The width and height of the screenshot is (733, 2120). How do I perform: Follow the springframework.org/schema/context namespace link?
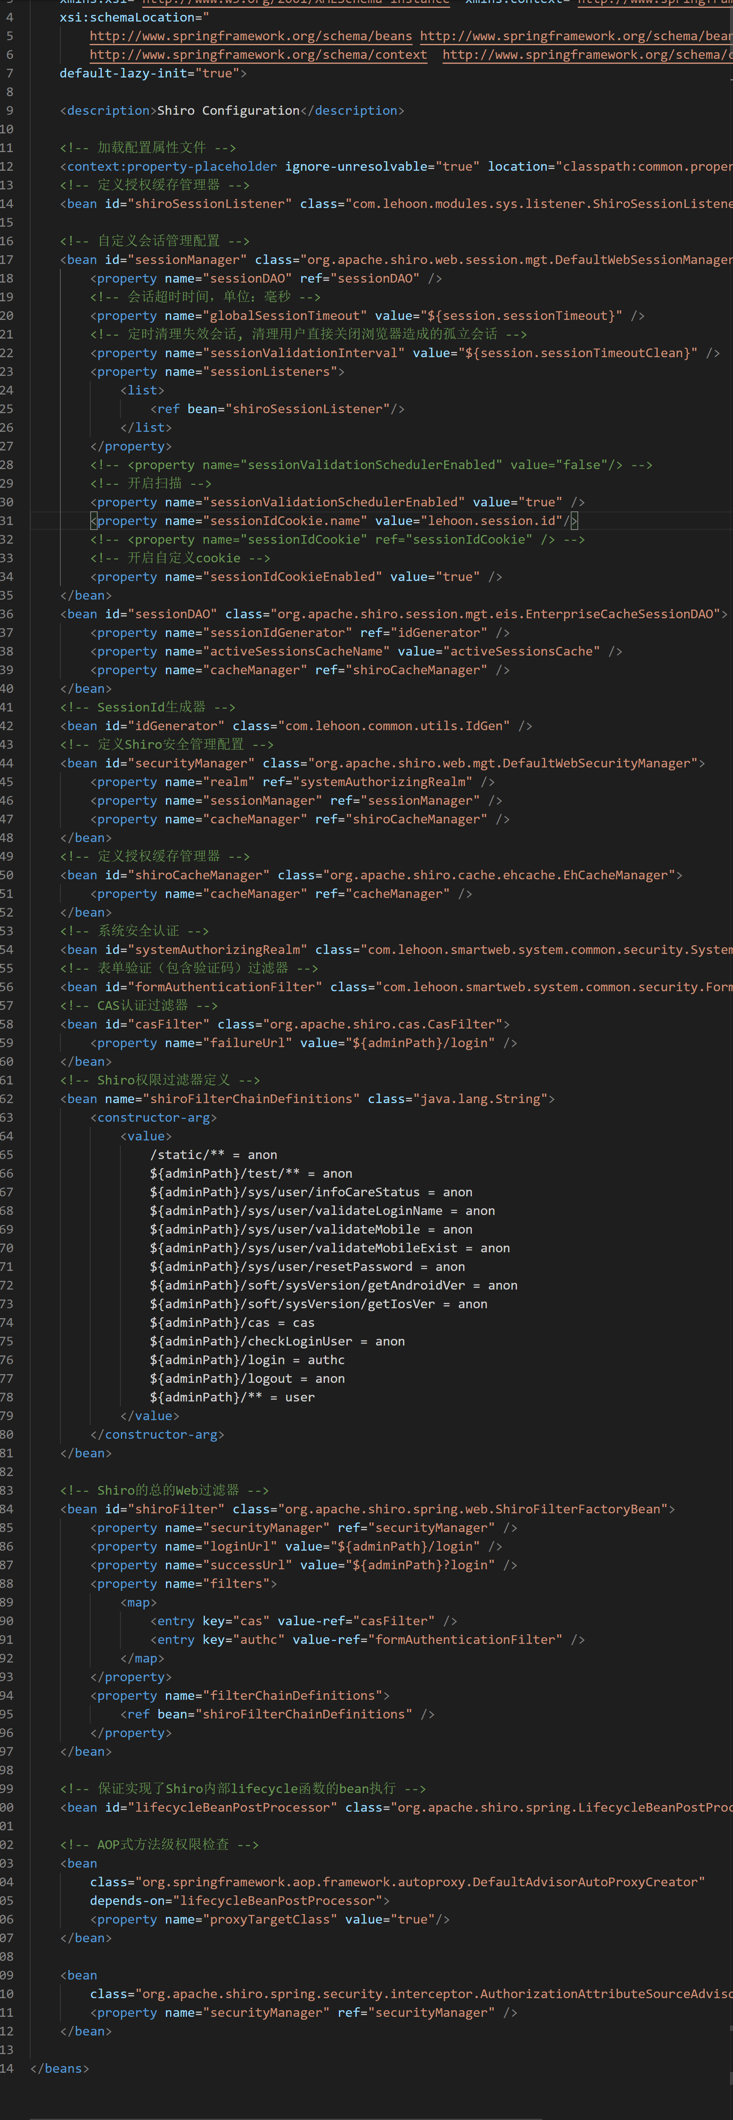[258, 55]
